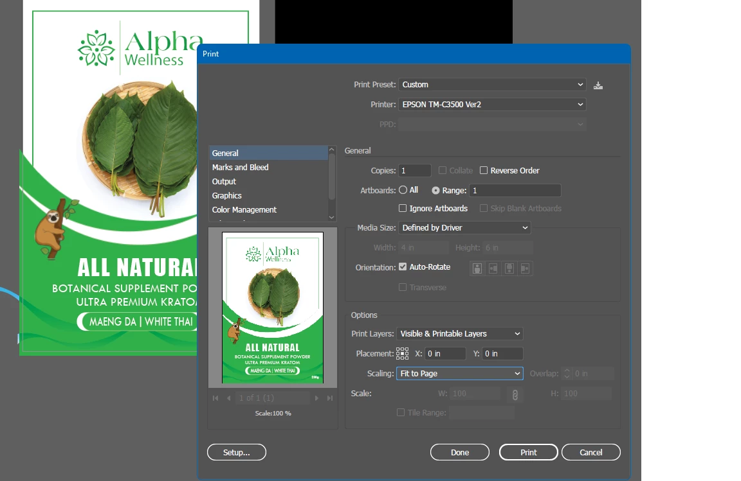Select the All artboards radio button
The height and width of the screenshot is (481, 741).
pyautogui.click(x=403, y=189)
